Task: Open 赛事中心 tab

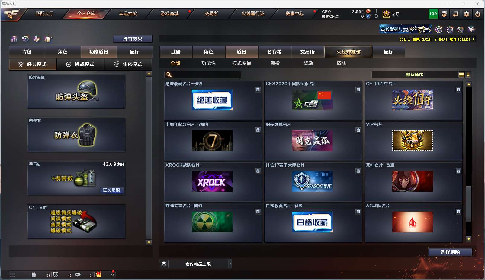Action: click(294, 14)
